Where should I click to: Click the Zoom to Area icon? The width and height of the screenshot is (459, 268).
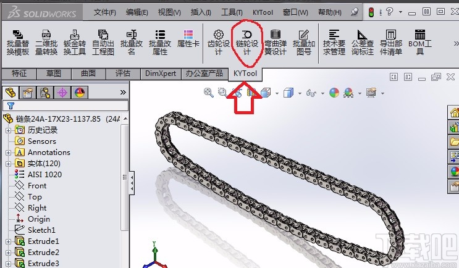(x=222, y=93)
